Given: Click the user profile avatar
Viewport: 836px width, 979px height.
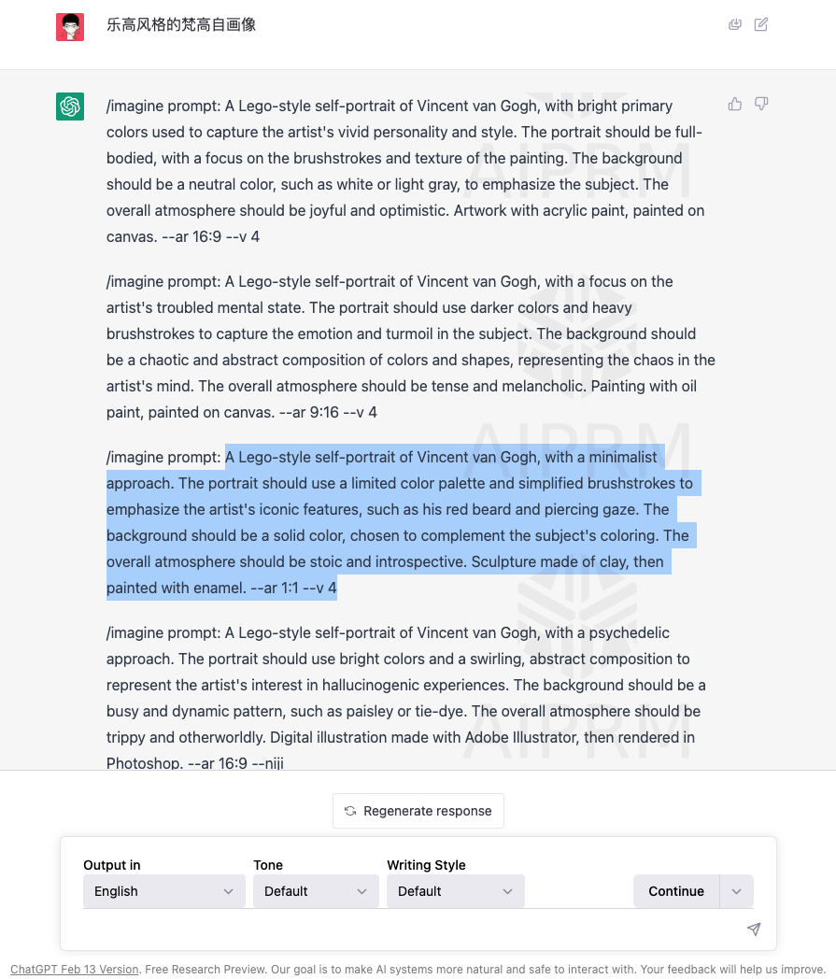Looking at the screenshot, I should (x=70, y=27).
